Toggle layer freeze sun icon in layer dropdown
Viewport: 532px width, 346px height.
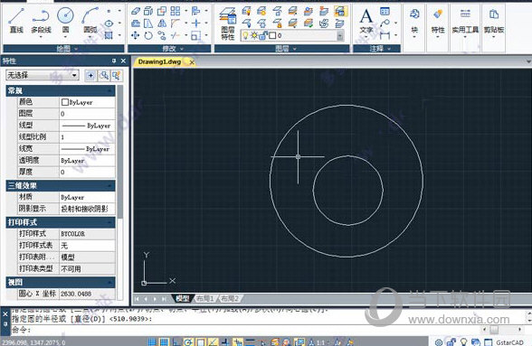pos(254,35)
